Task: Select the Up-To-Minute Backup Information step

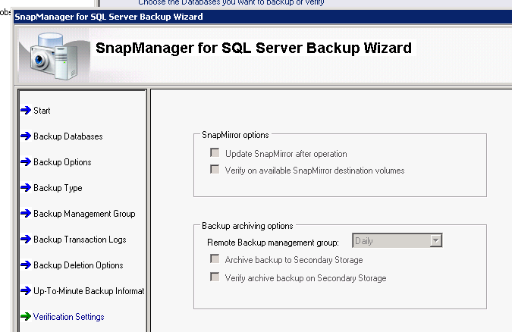Action: click(89, 291)
